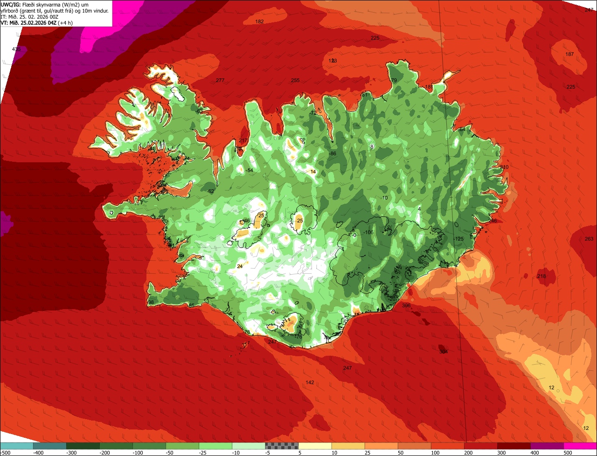The width and height of the screenshot is (597, 456).
Task: Click the '187' flux value on map
Action: pos(569,54)
